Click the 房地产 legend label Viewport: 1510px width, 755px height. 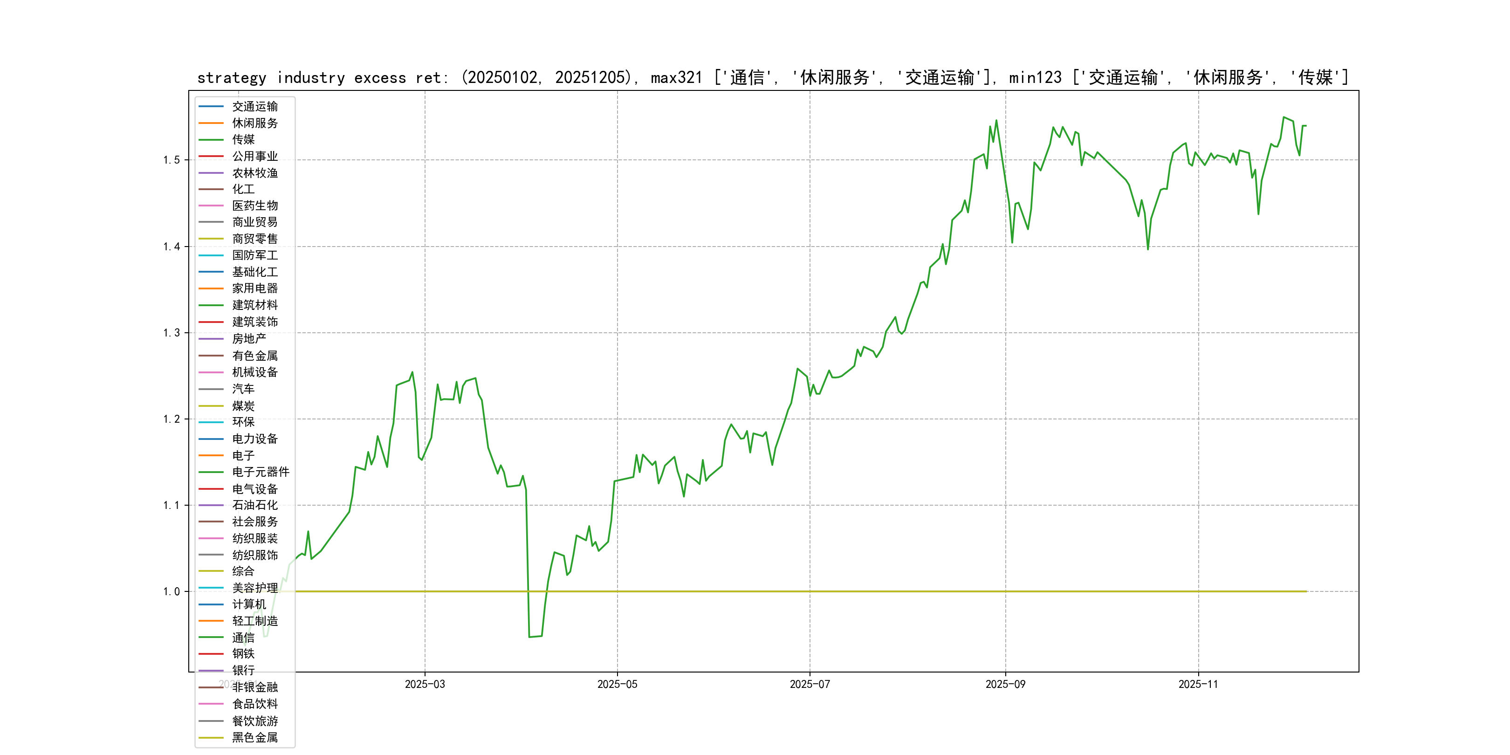tap(248, 338)
